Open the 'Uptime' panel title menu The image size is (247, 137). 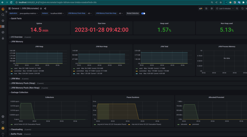[x=39, y=23]
